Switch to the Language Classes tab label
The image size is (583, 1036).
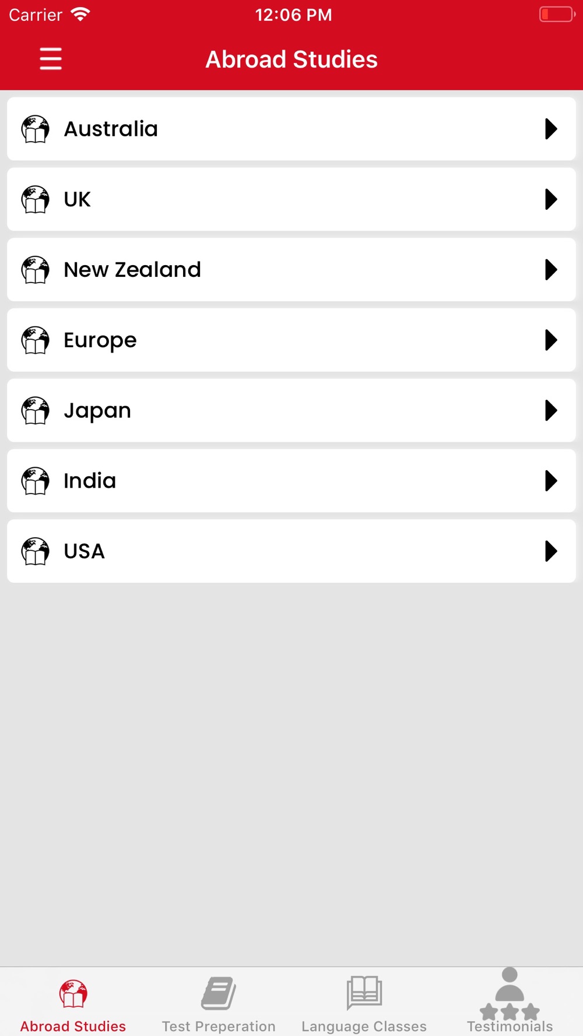tap(364, 1026)
